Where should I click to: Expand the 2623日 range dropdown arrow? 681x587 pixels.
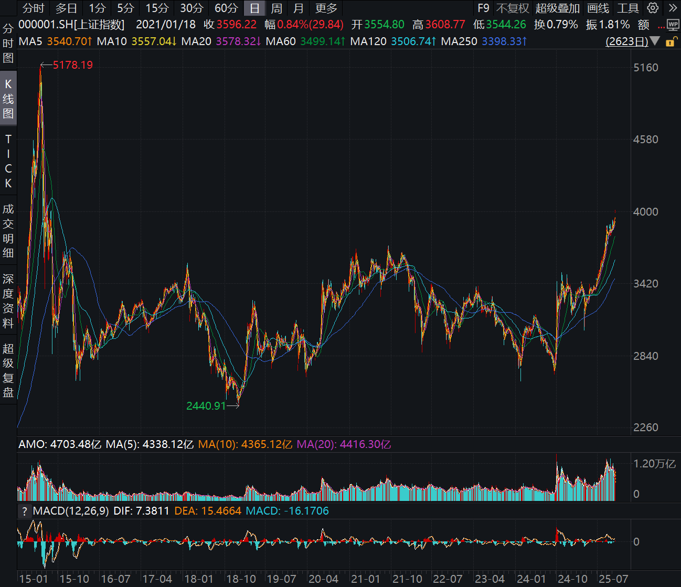(655, 41)
